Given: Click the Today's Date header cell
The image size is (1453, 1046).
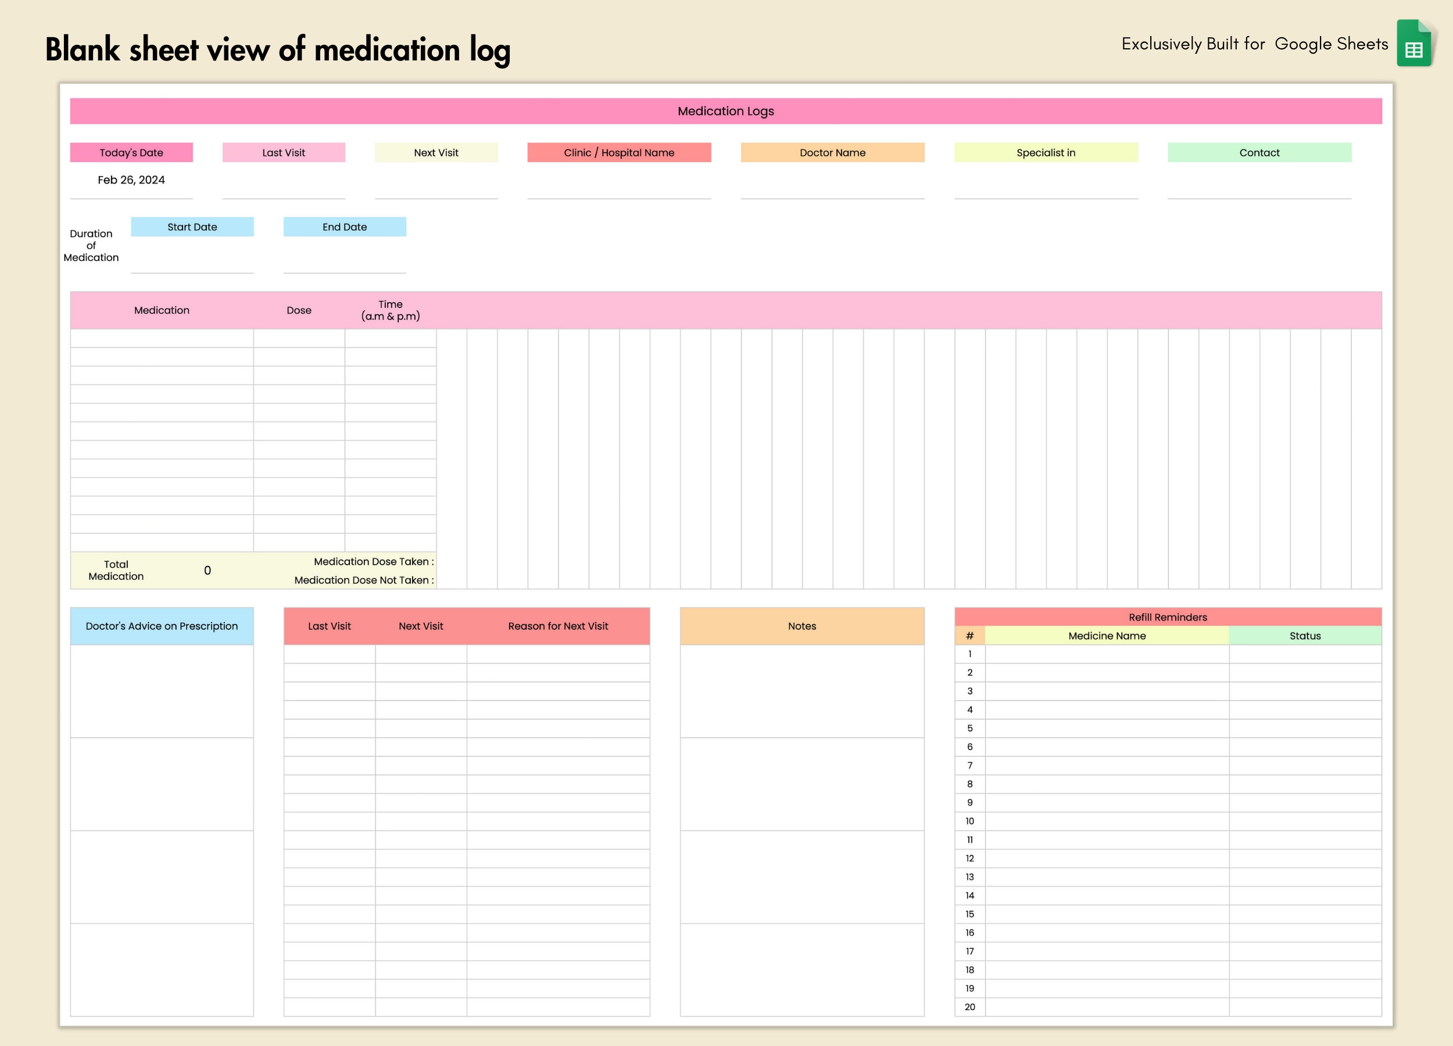Looking at the screenshot, I should click(x=131, y=152).
